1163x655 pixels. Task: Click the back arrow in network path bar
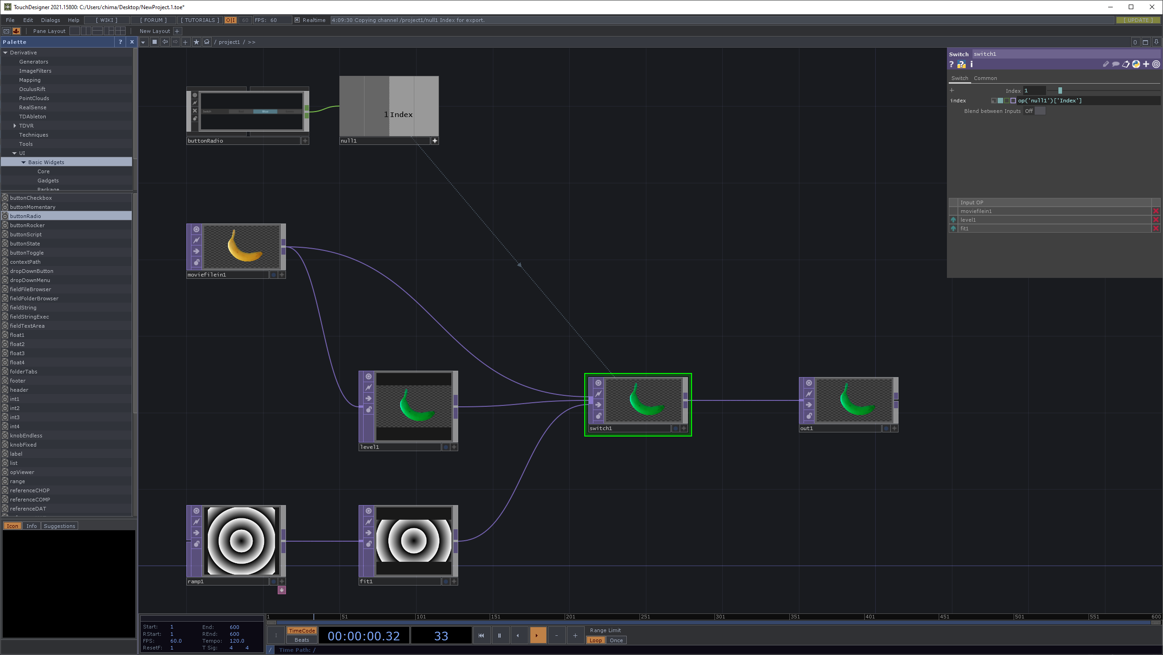pos(165,42)
